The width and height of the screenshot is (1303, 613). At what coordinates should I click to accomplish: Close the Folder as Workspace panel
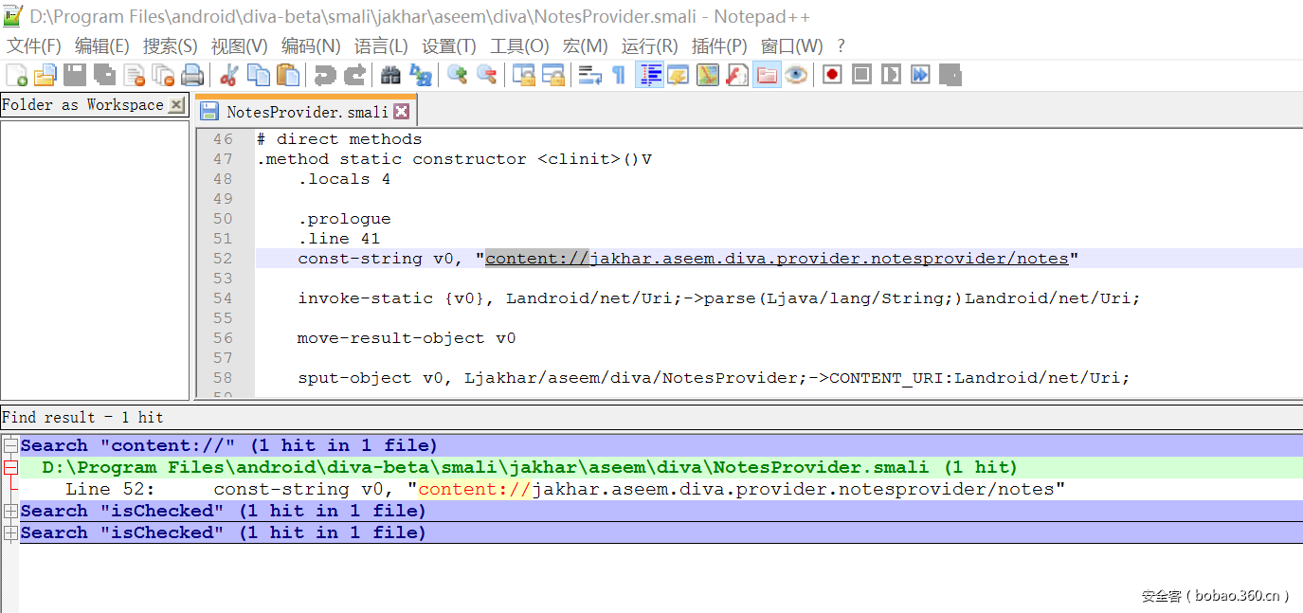176,105
